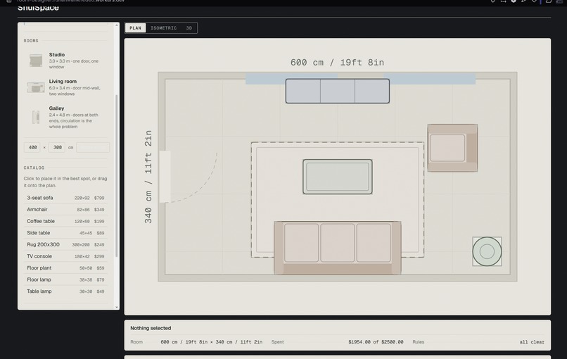Select the round floor plant on the plan
567x359 pixels.
[487, 251]
